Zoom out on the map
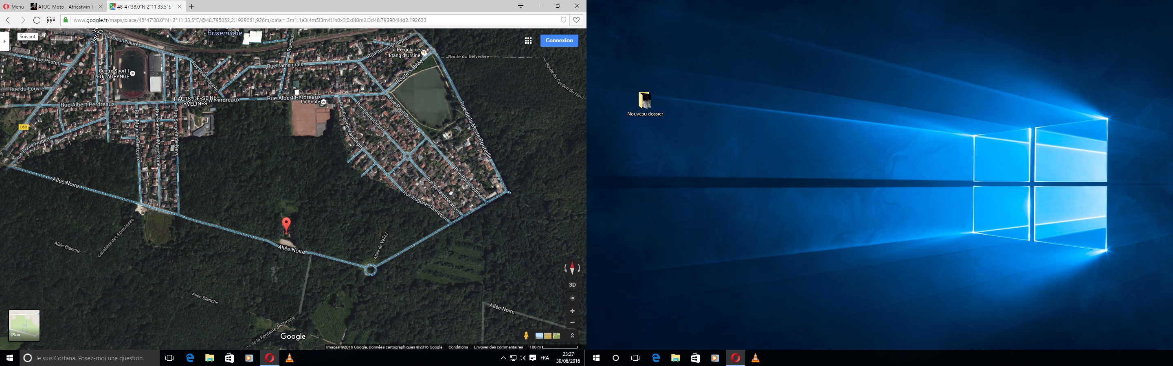1173x366 pixels. pos(572,322)
